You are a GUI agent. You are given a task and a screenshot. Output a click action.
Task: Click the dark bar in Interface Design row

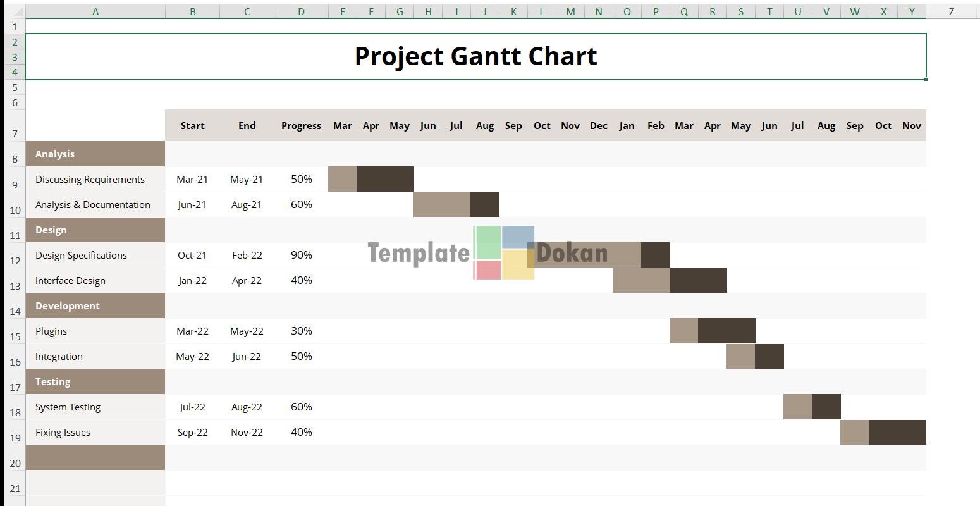698,281
